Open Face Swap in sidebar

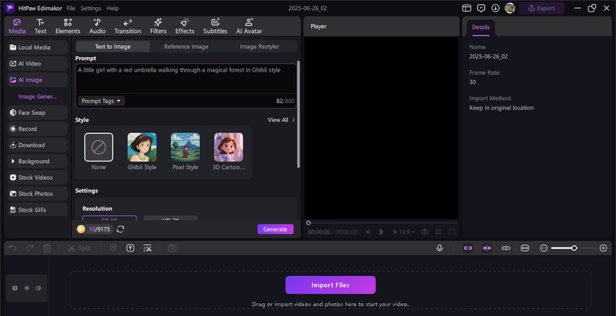pos(37,112)
